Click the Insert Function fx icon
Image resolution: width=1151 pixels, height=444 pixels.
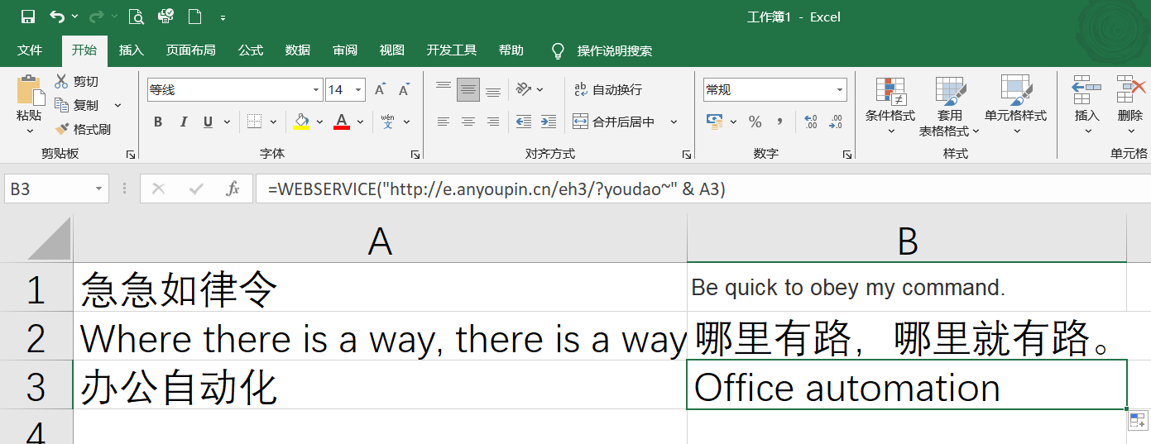pos(233,189)
